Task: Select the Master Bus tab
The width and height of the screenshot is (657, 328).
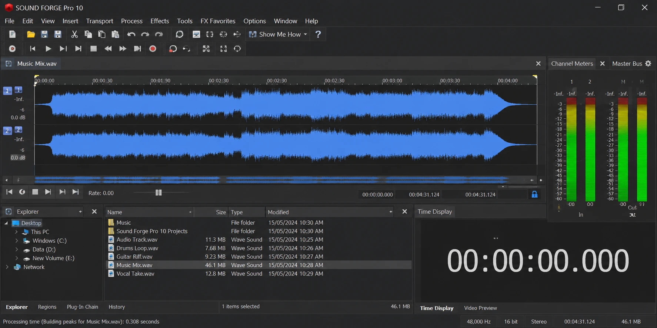Action: [627, 64]
